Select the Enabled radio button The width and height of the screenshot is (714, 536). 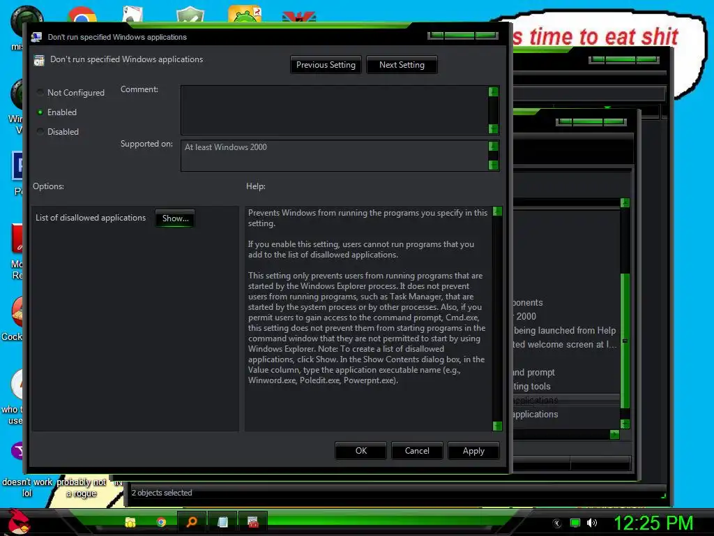click(40, 112)
